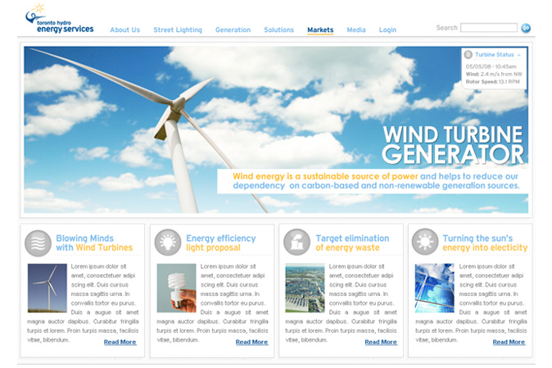Open the Generation menu item

[233, 30]
